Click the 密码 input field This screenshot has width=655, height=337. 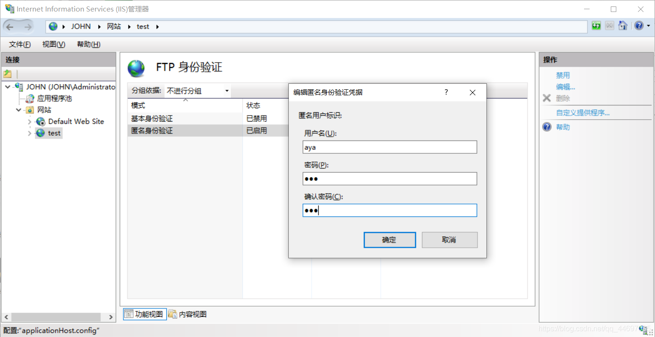390,179
